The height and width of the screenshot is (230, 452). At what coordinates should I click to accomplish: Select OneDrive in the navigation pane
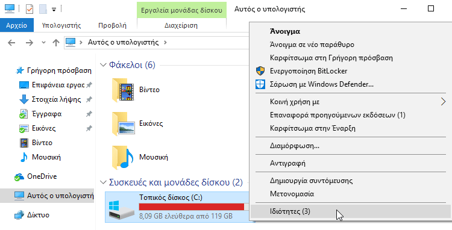click(x=42, y=176)
